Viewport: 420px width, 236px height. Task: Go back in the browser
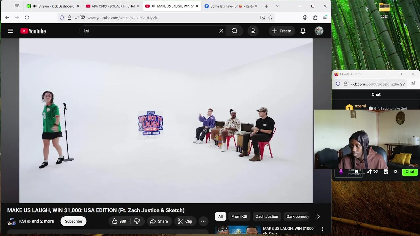click(x=7, y=18)
